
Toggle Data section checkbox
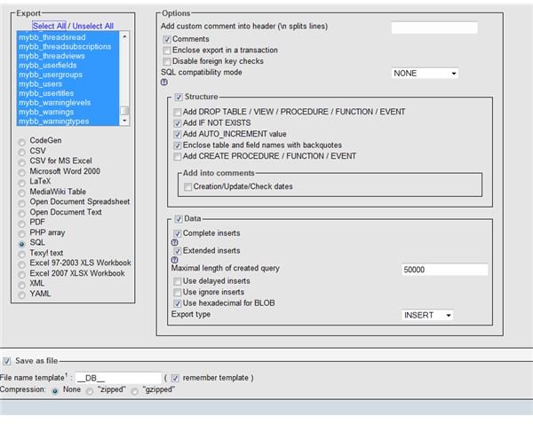click(179, 219)
